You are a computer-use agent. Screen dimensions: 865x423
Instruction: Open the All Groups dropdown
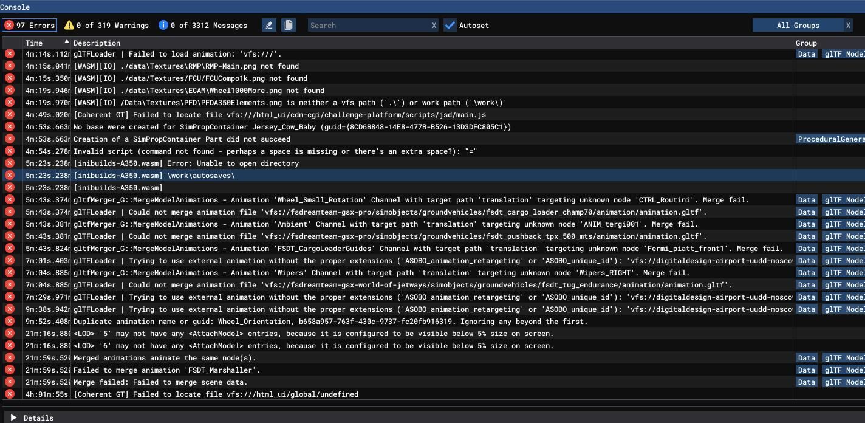tap(798, 25)
